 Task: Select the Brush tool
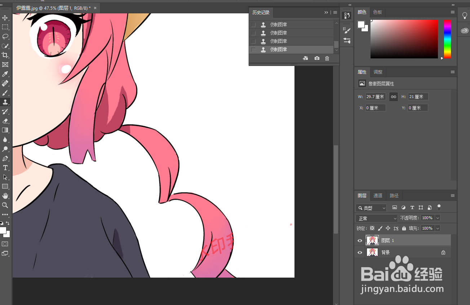tap(5, 93)
